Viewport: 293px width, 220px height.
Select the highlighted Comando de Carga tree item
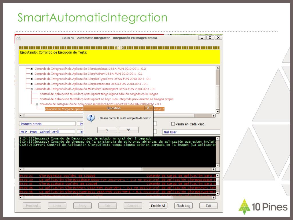point(64,109)
